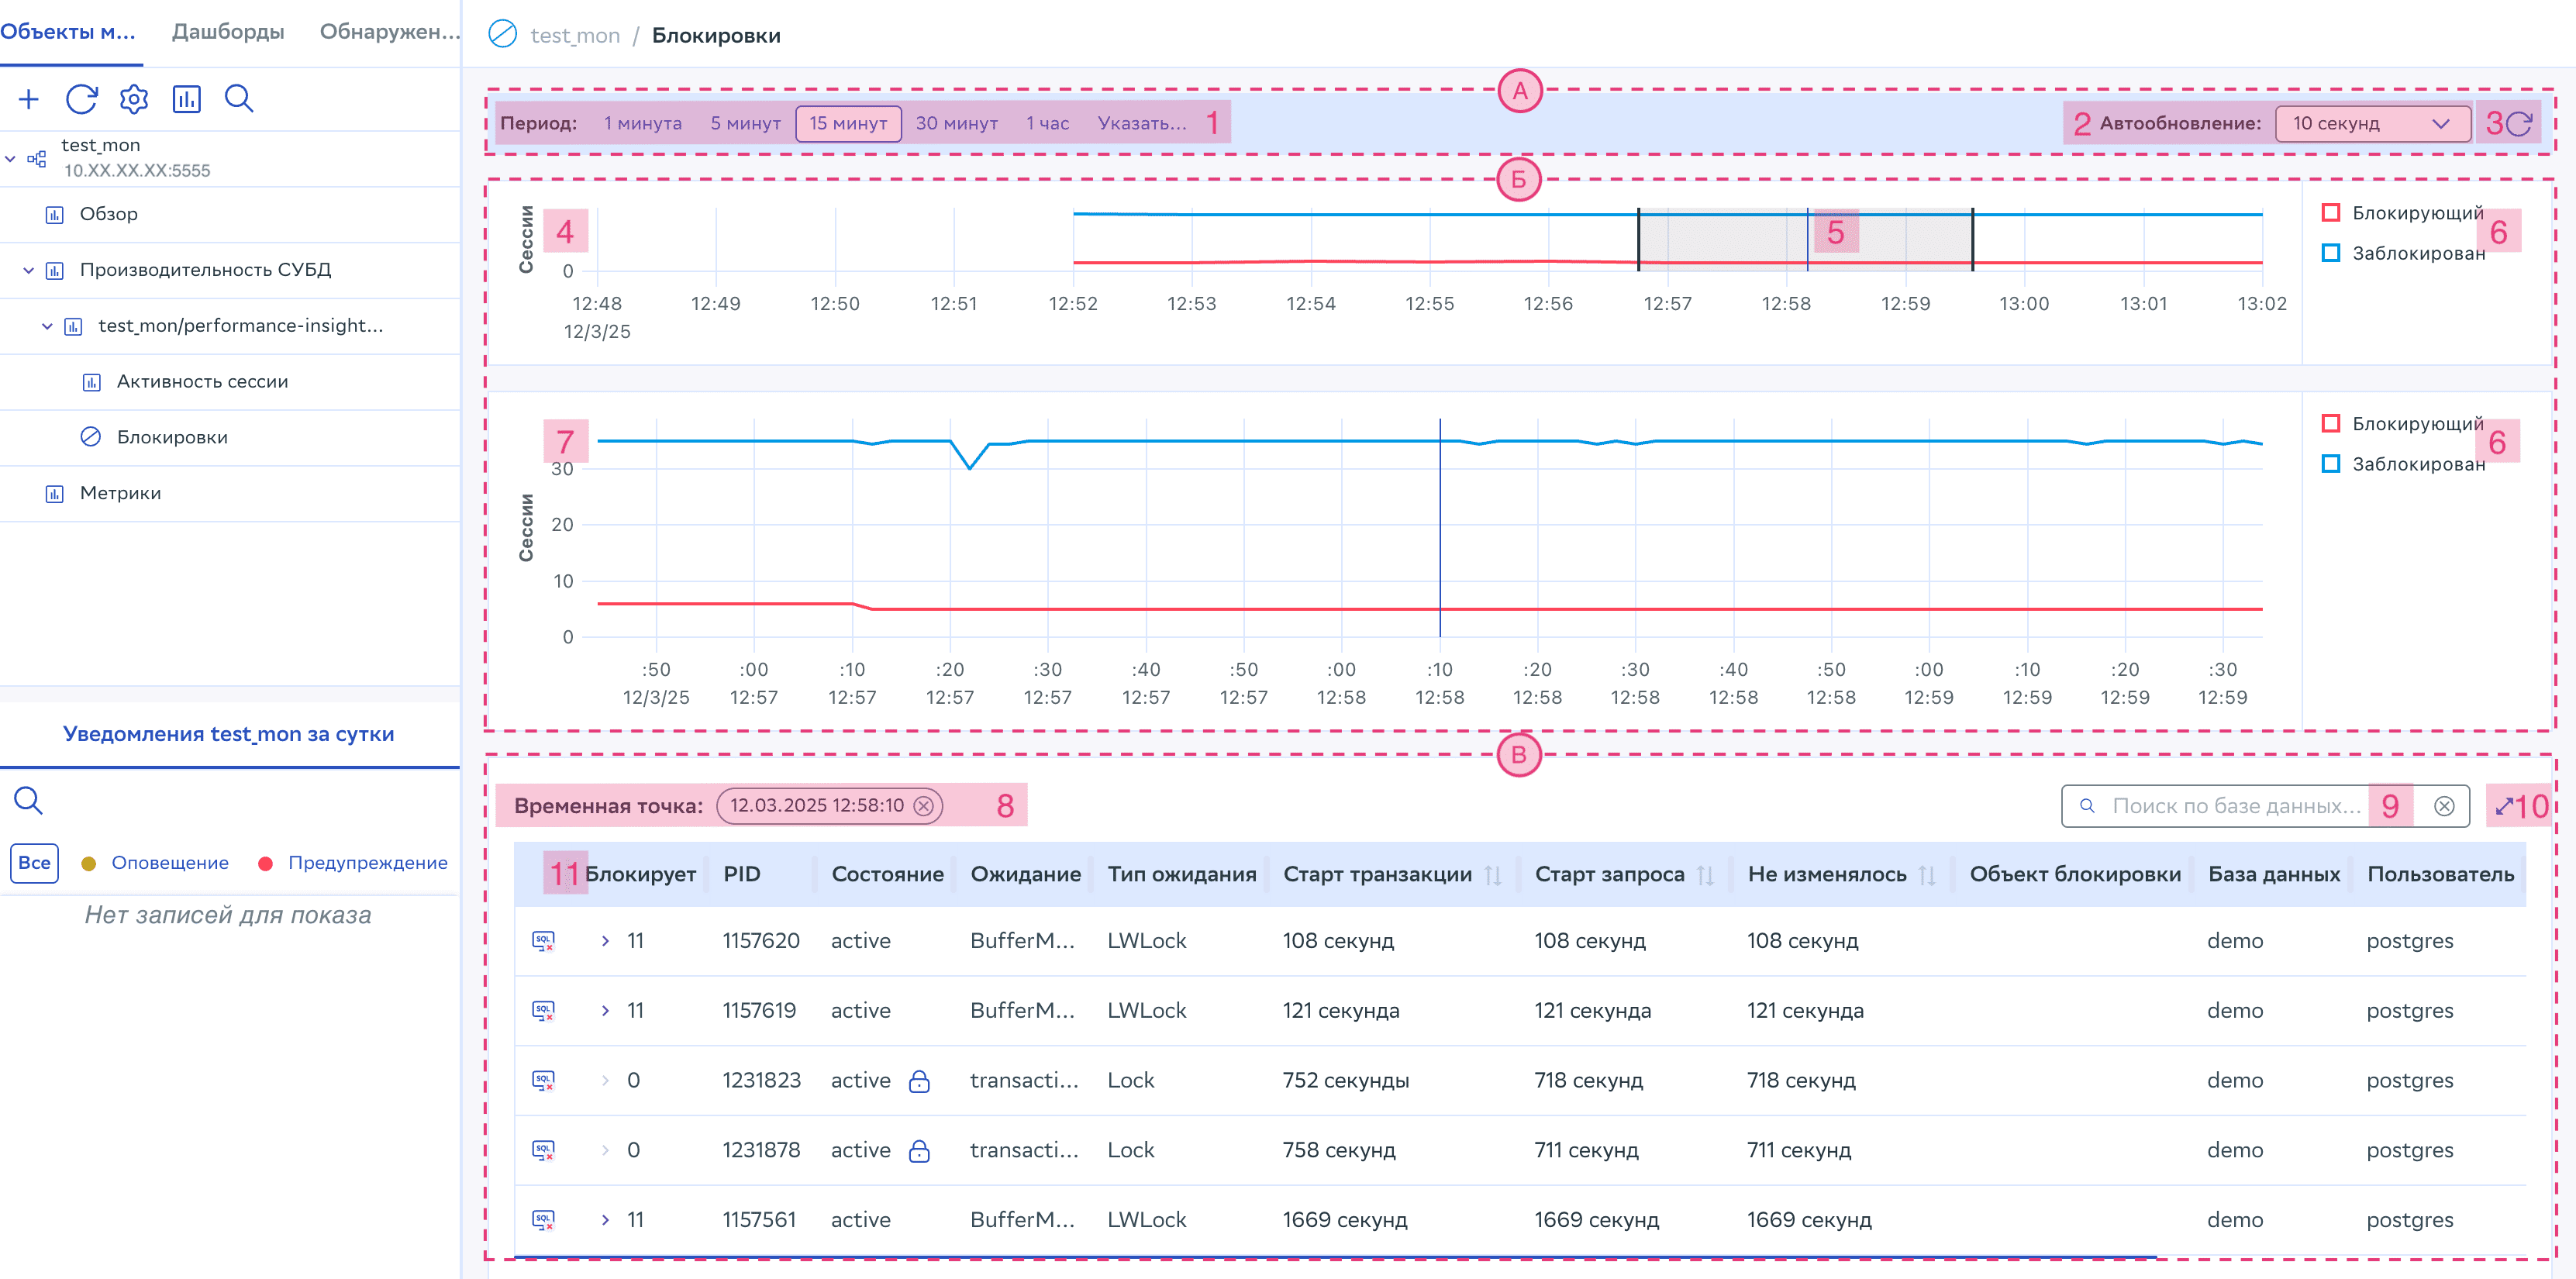Viewport: 2576px width, 1279px height.
Task: Open settings gear in sidebar toolbar
Action: [x=134, y=99]
